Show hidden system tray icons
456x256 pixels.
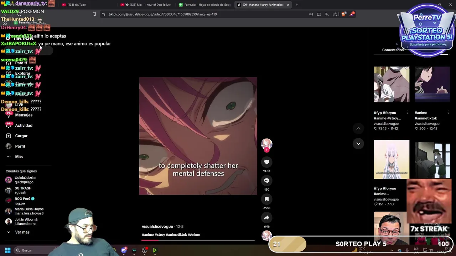[392, 250]
